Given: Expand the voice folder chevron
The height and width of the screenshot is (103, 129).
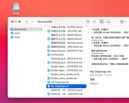Looking at the screenshot, I should tap(41, 37).
